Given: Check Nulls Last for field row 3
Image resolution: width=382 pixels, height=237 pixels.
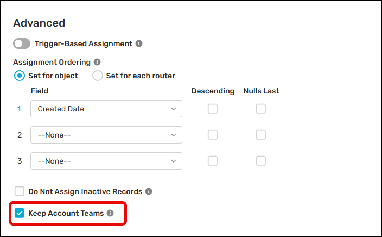Looking at the screenshot, I should [x=260, y=161].
